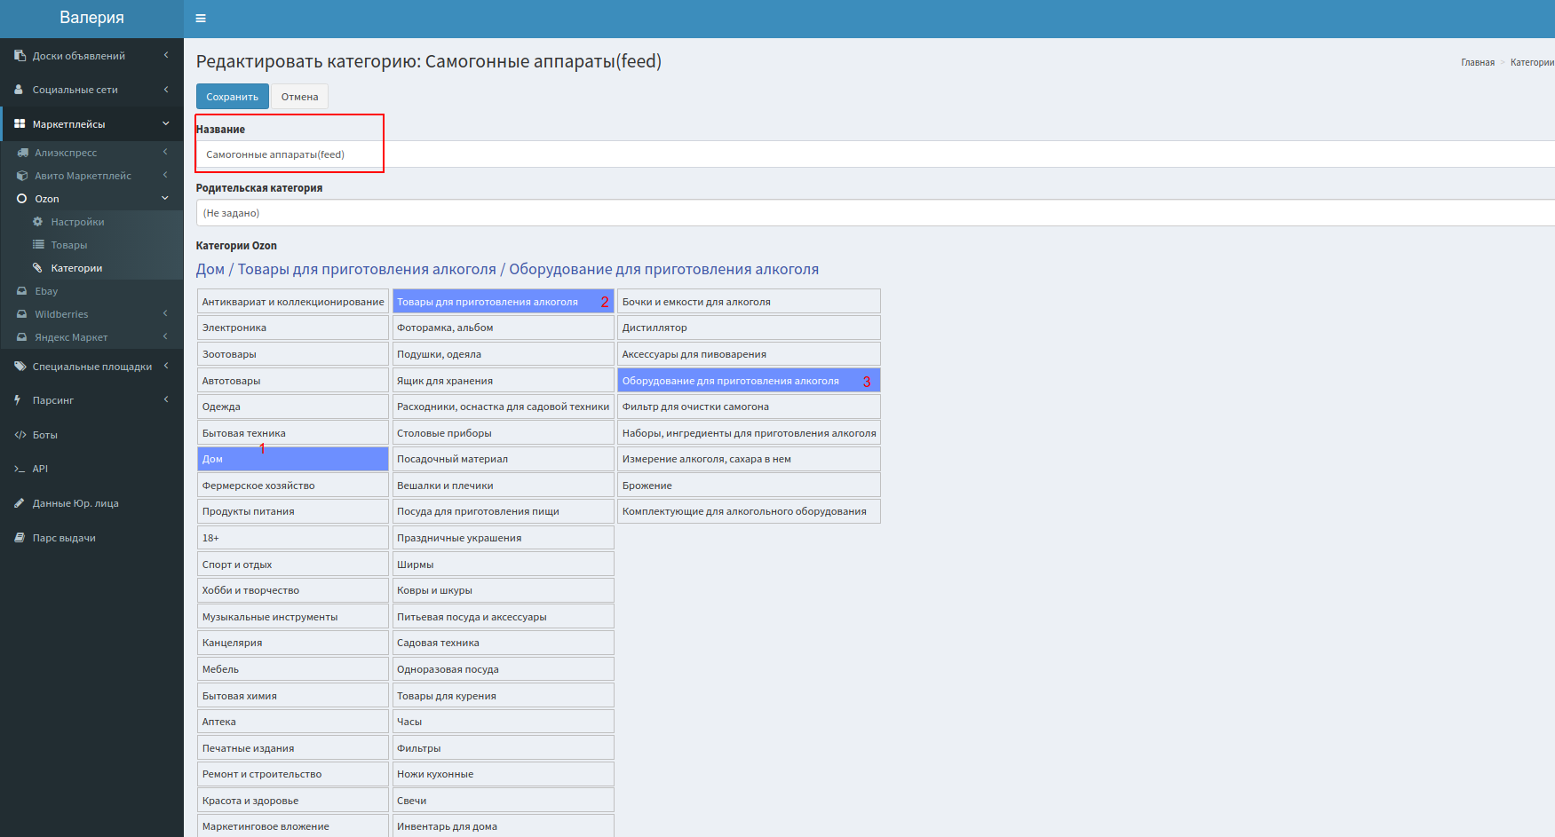Select Садовая техника category
The image size is (1555, 837).
click(x=504, y=643)
